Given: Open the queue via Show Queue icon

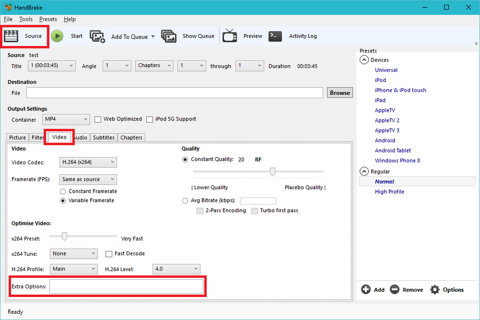Looking at the screenshot, I should 169,36.
